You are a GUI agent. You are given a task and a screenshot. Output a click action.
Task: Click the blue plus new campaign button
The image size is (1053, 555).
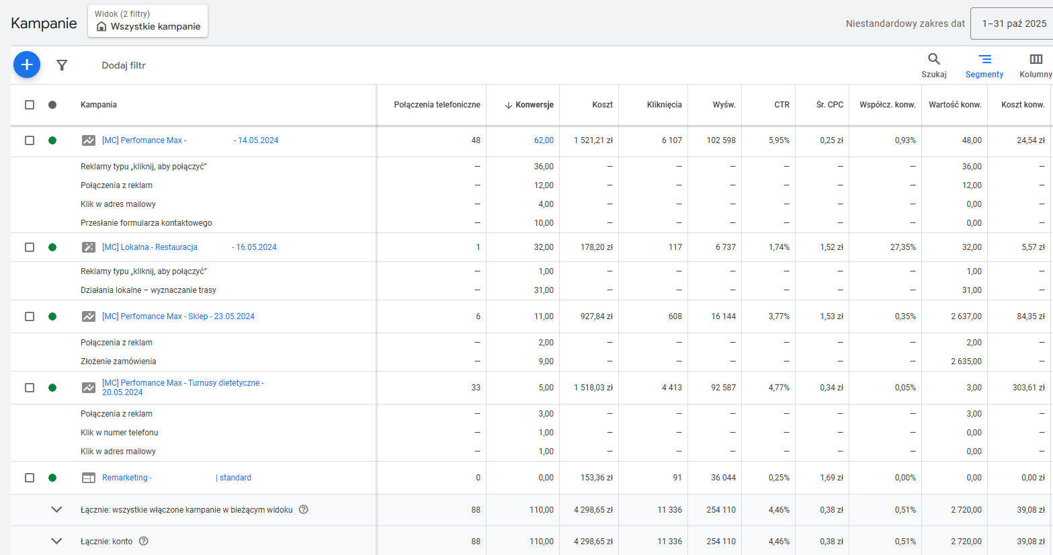[x=27, y=65]
